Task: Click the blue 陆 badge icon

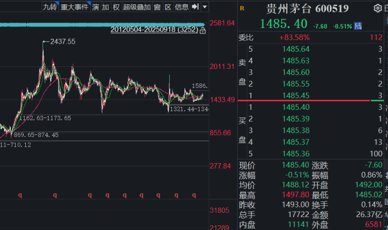Action: pos(358,26)
